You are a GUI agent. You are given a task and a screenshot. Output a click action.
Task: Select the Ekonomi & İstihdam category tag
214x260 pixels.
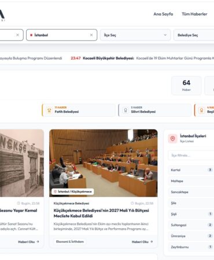coord(70,242)
